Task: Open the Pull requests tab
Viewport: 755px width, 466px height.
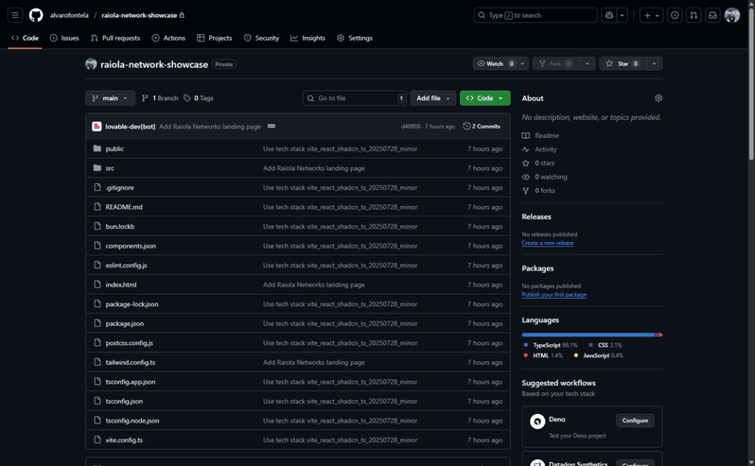Action: point(115,38)
